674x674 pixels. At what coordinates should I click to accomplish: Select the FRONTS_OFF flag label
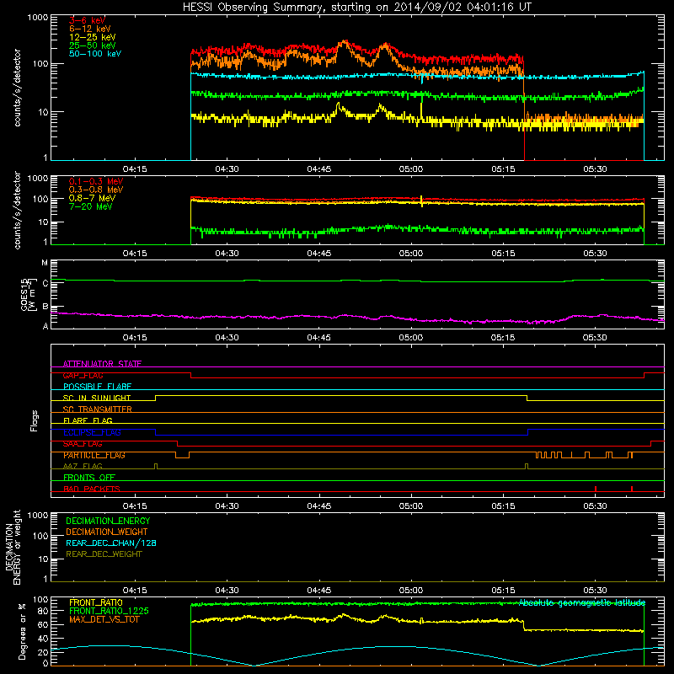pos(89,477)
